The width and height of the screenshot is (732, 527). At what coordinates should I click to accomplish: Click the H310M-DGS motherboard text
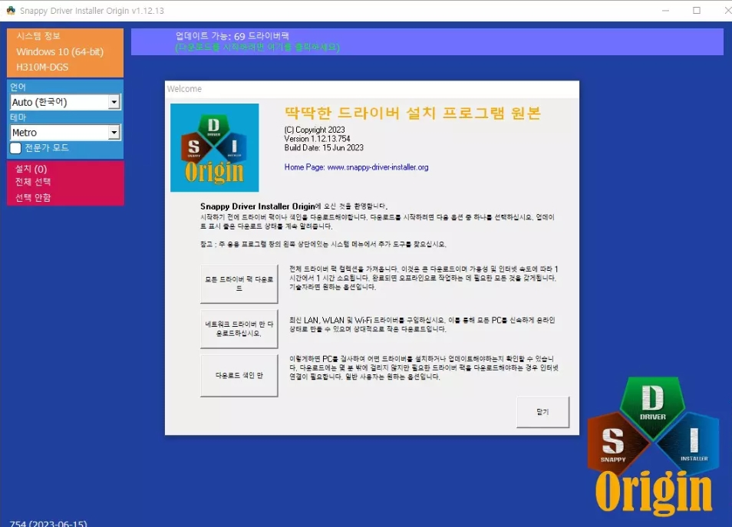point(42,68)
